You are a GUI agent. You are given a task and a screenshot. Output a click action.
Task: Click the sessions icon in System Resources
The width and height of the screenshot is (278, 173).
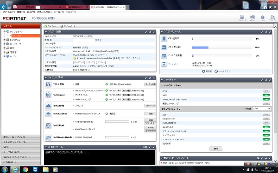164,64
